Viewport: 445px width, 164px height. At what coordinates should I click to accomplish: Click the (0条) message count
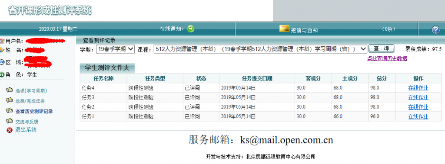[388, 29]
